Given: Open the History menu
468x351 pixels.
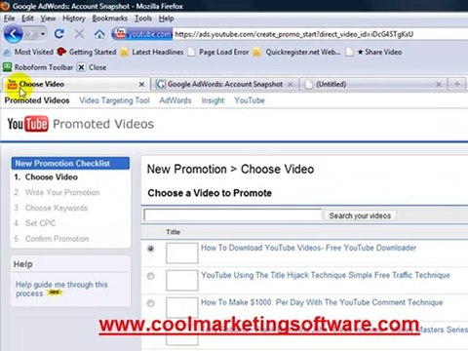Looking at the screenshot, I should point(74,19).
